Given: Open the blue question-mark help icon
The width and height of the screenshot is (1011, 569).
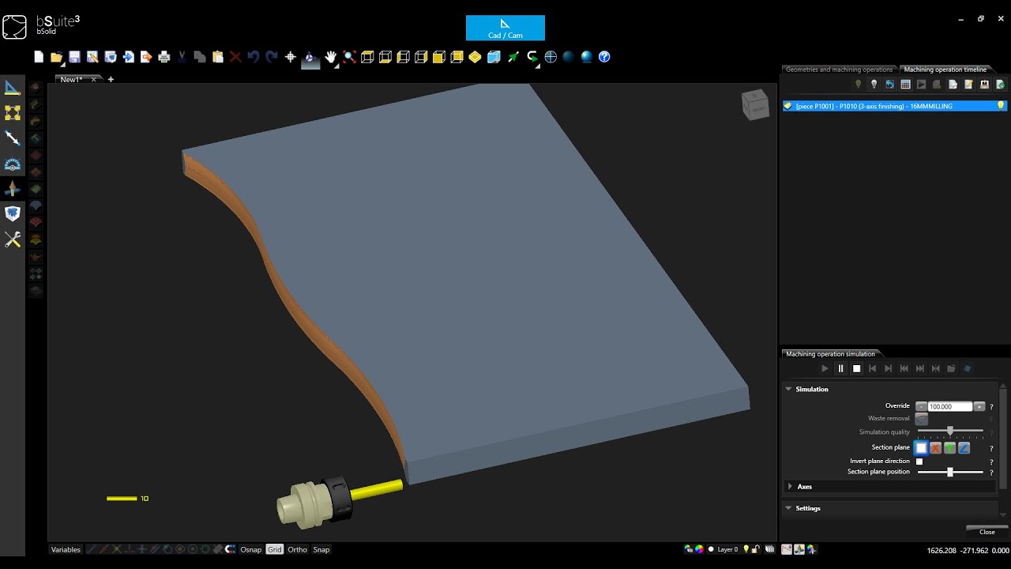Looking at the screenshot, I should click(604, 57).
